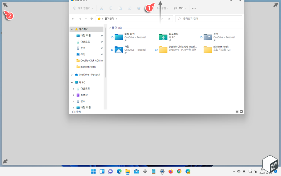Click the 즐겨찾기 search field
Screen dimensions: 281x176
pos(209,19)
